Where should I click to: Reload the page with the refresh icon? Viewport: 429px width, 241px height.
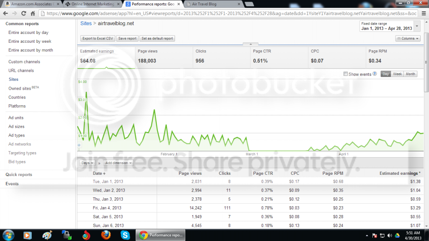click(23, 13)
